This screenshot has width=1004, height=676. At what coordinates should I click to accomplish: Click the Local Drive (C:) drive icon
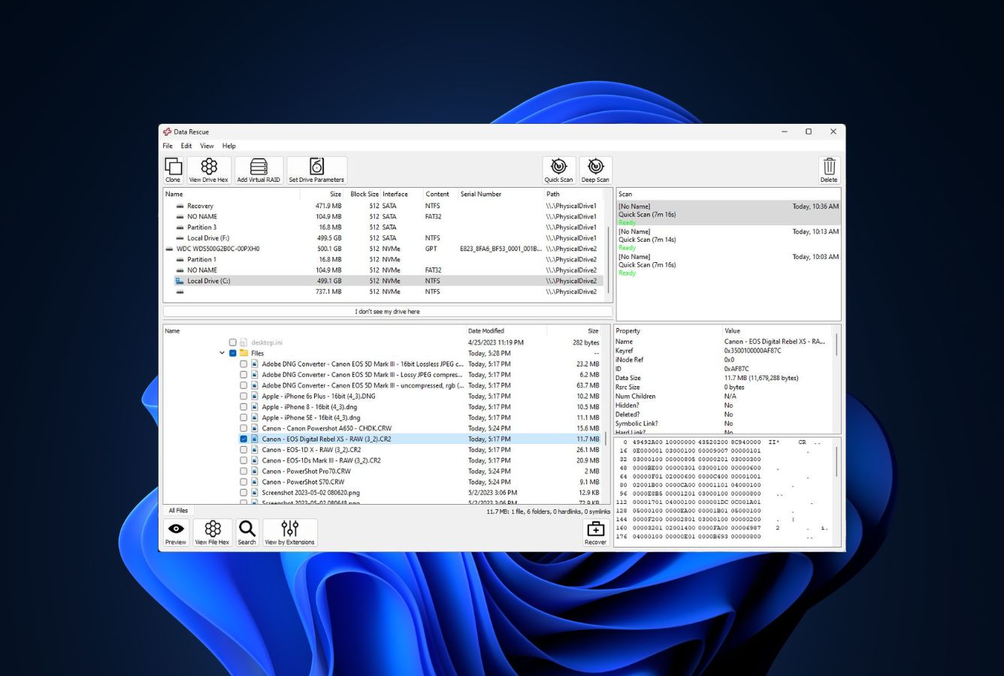[180, 281]
